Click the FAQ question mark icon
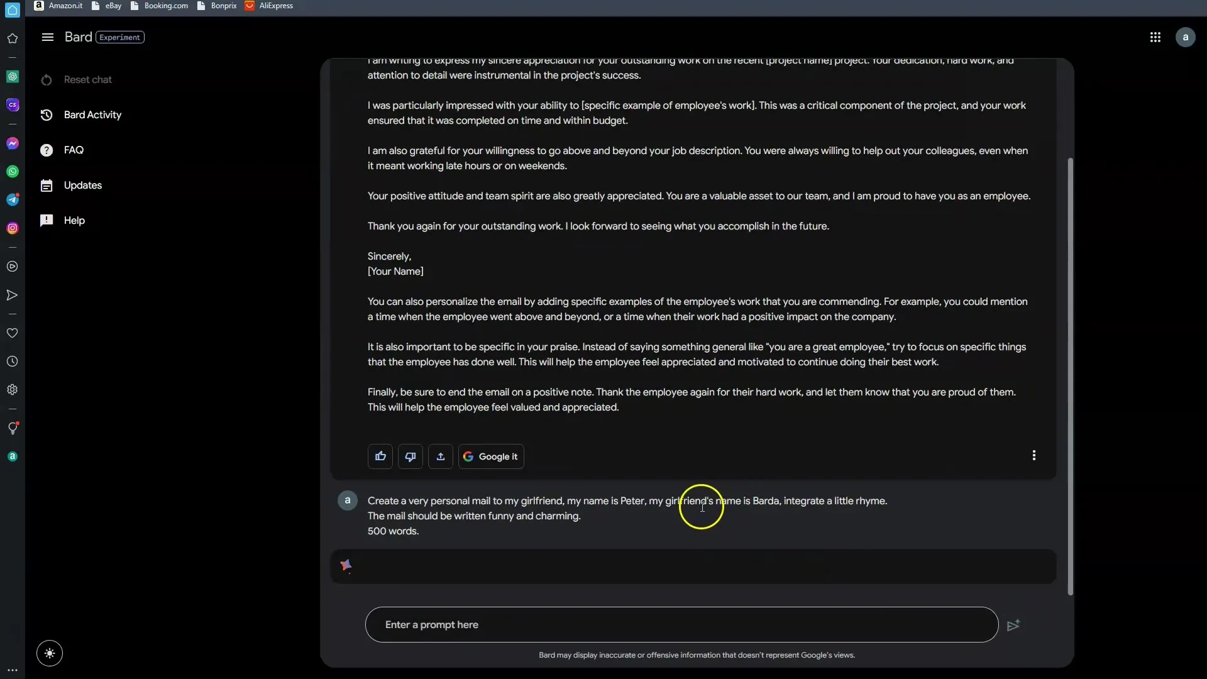The width and height of the screenshot is (1207, 679). coord(47,150)
